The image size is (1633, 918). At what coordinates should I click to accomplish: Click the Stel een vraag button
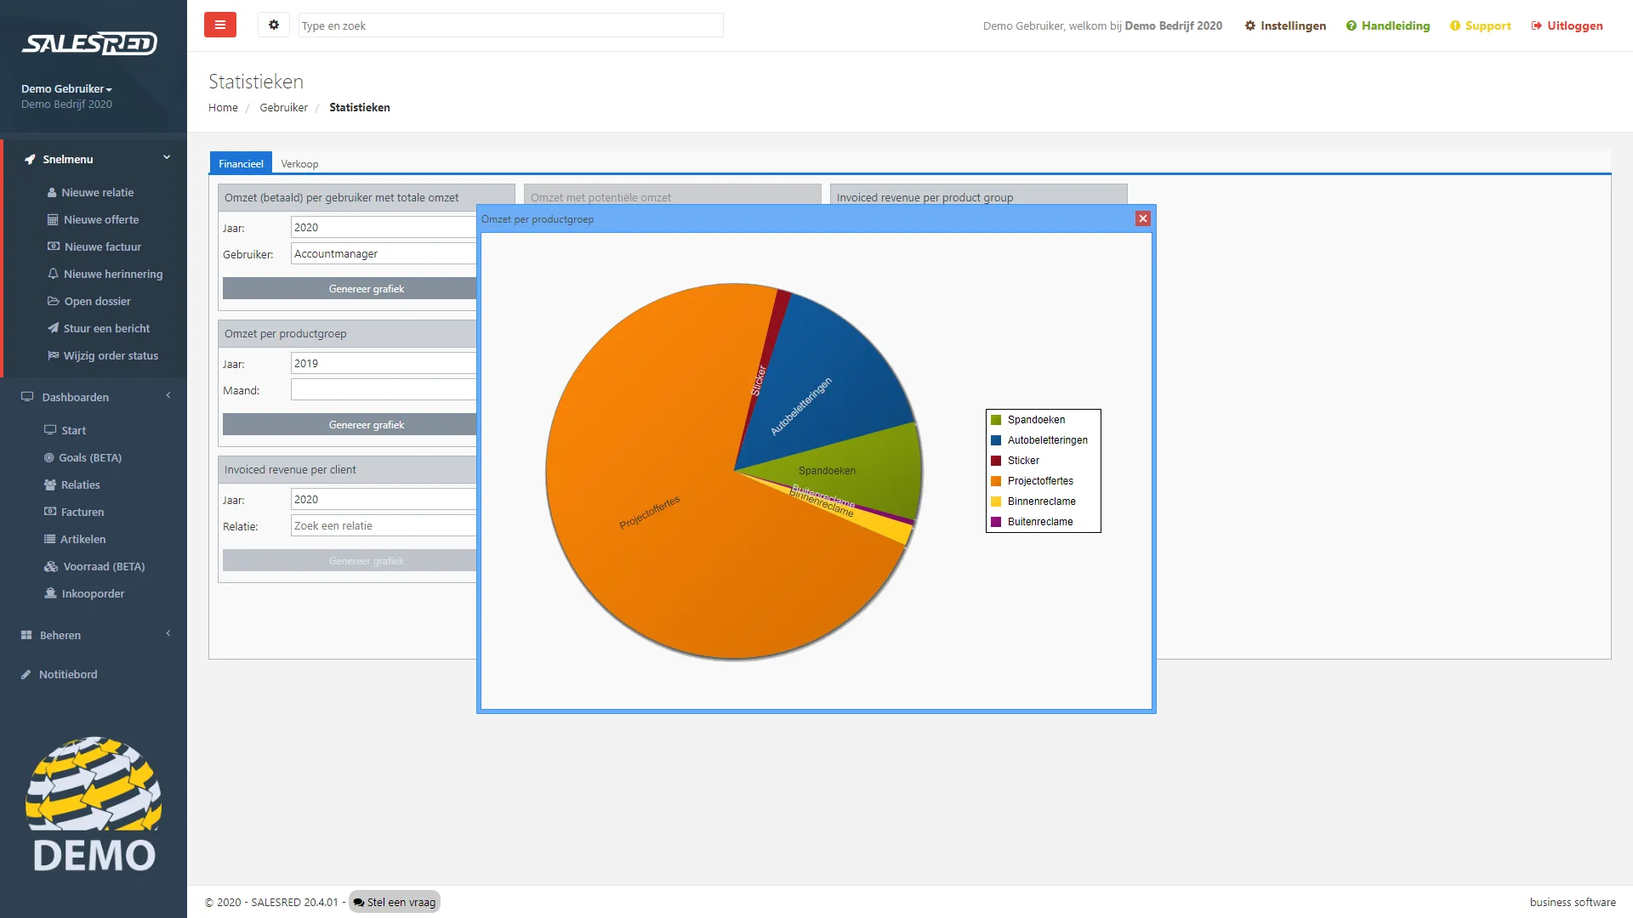(x=395, y=902)
